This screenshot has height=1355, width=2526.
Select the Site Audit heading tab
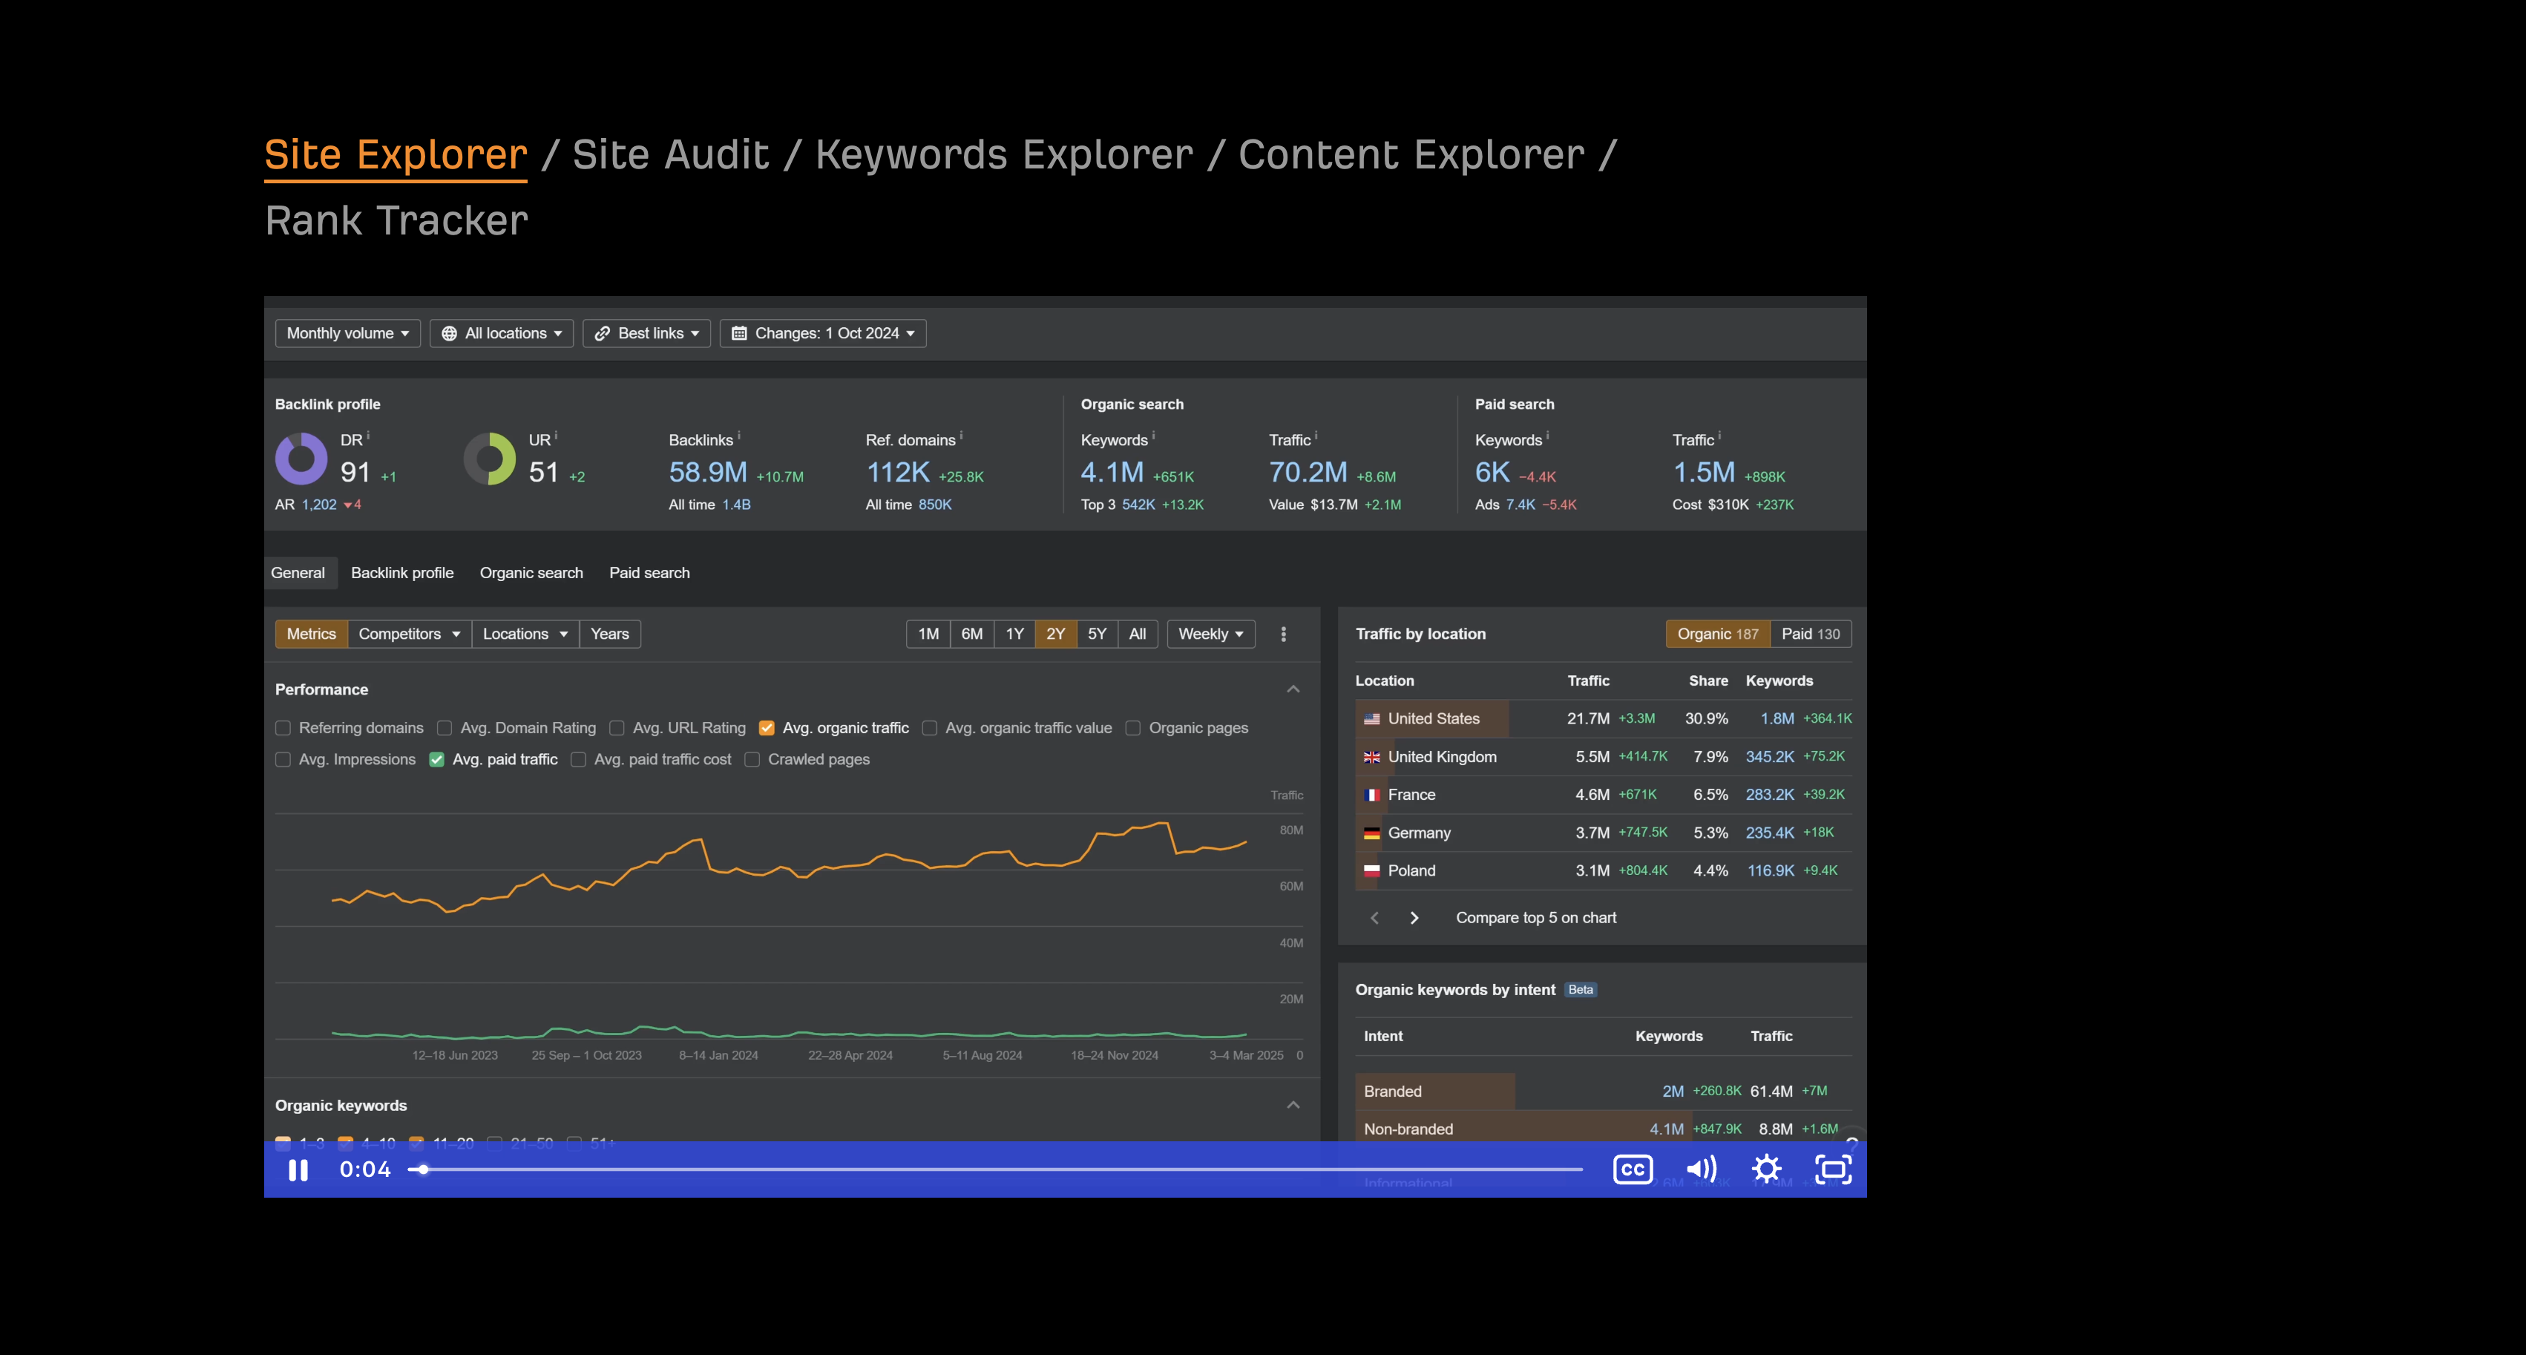tap(671, 155)
